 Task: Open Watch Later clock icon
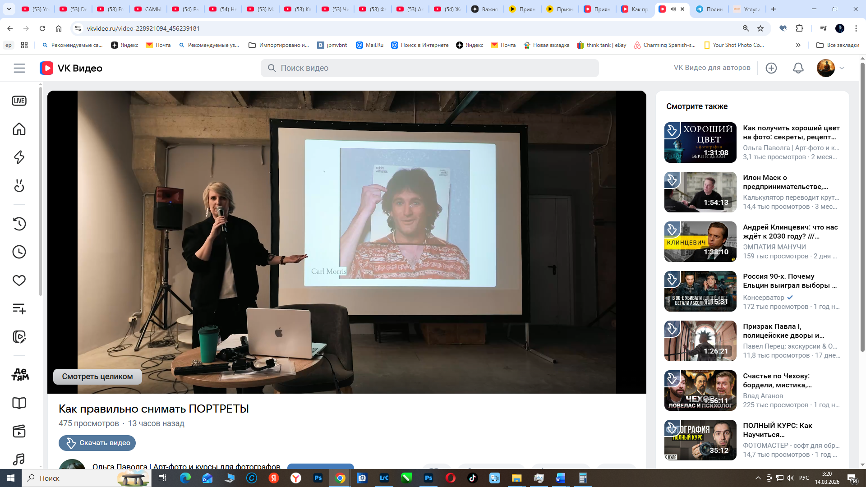(19, 252)
